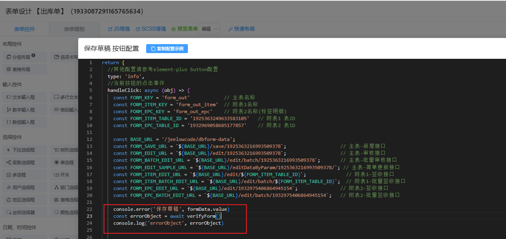The height and width of the screenshot is (239, 506).
Task: Click the const FORM_SAVE_URL code line
Action: coord(249,146)
